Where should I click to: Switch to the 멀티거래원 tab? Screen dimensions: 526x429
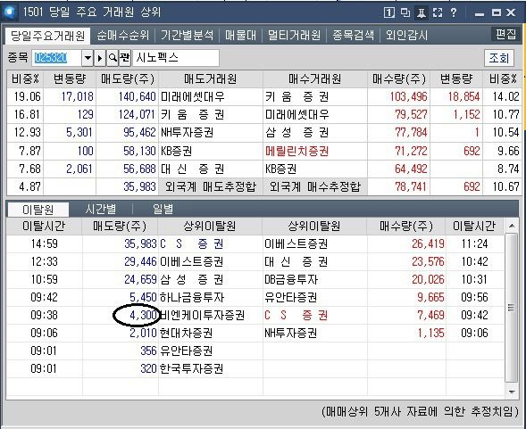(294, 36)
